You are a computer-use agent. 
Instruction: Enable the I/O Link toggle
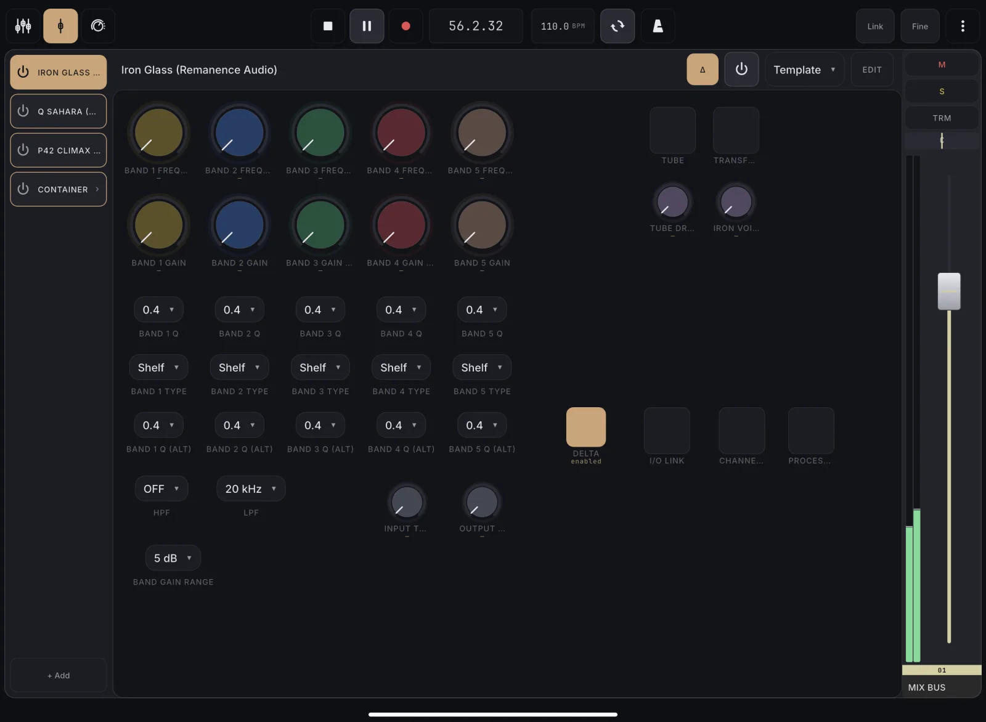point(667,431)
